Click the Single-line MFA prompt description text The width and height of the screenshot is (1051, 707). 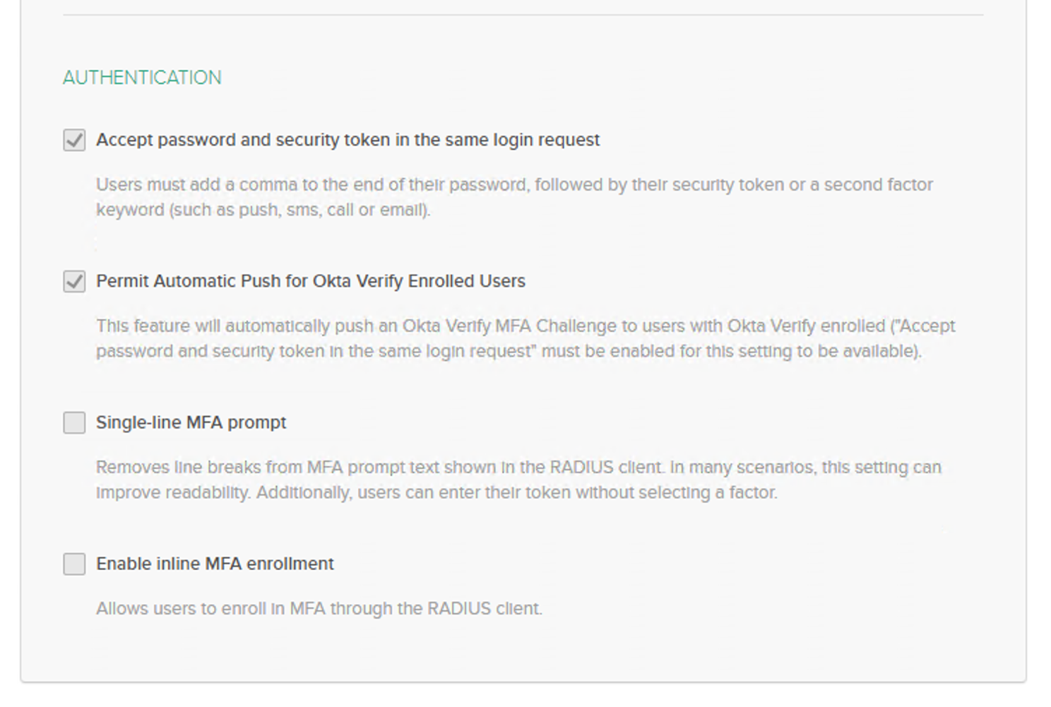point(518,480)
